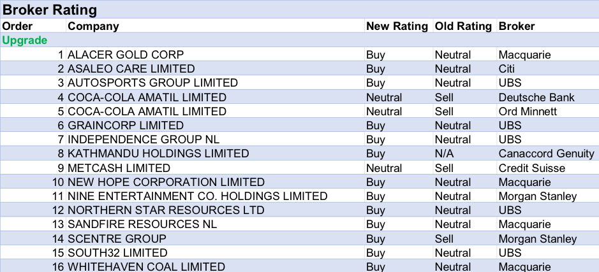Select the Canaccord Genuity broker cell
The height and width of the screenshot is (272, 599).
pos(545,154)
